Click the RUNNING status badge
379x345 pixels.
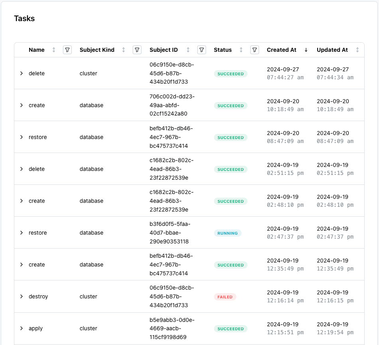click(x=228, y=233)
